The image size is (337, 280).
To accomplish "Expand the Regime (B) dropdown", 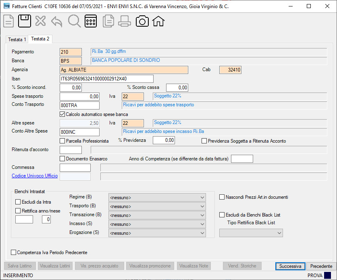I will [x=157, y=198].
